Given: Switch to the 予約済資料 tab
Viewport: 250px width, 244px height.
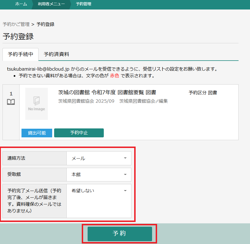Looking at the screenshot, I should click(x=56, y=54).
